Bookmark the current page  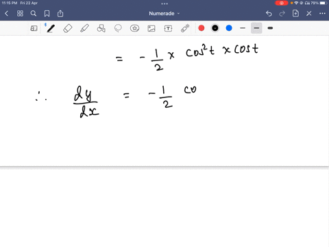tap(47, 14)
